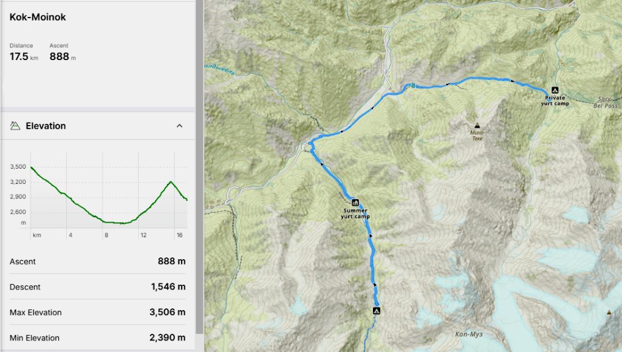This screenshot has width=622, height=352.
Task: Collapse the Elevation section with the chevron
Action: (x=179, y=126)
